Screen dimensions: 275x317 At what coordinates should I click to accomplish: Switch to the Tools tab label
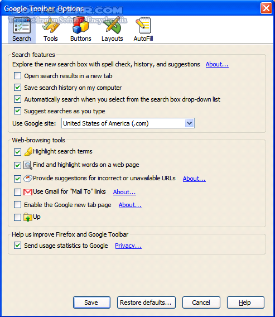pyautogui.click(x=51, y=39)
